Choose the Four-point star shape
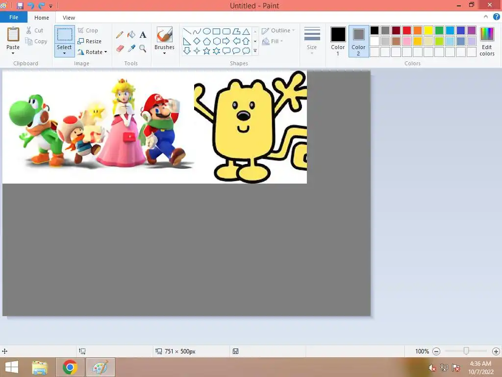Viewport: 502px width, 377px height. [197, 51]
